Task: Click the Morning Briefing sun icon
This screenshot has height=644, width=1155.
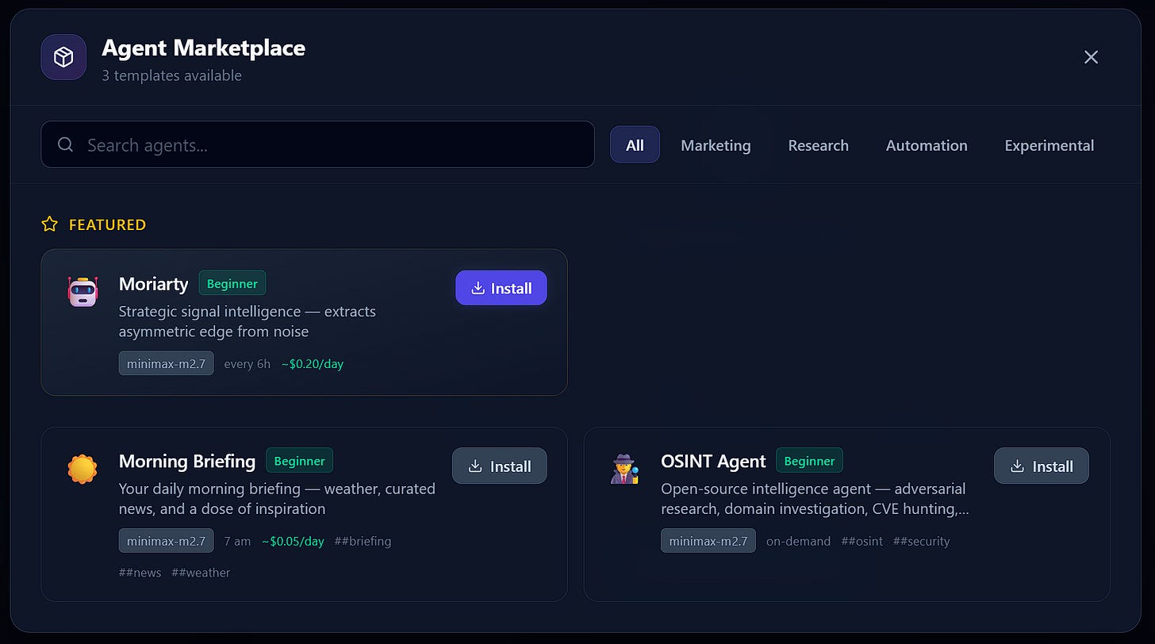Action: [82, 470]
